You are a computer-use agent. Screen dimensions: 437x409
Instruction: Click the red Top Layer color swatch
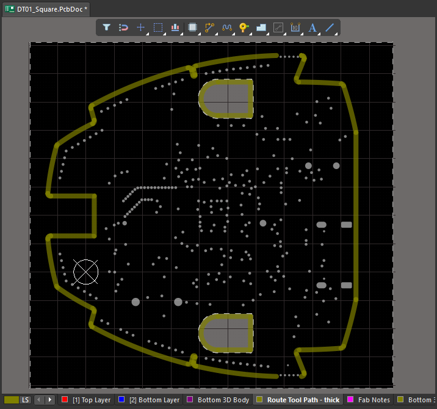pos(65,399)
